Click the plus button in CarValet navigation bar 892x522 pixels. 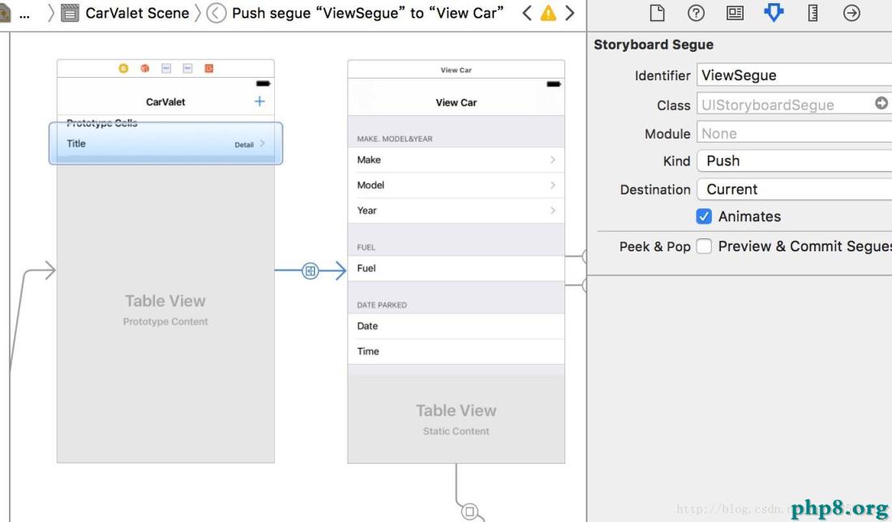point(259,101)
